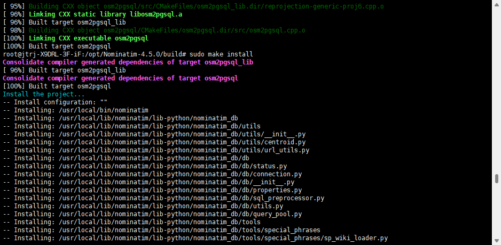Click the line ending in 'tools/special_phrases'
The image size is (501, 245).
(x=162, y=230)
